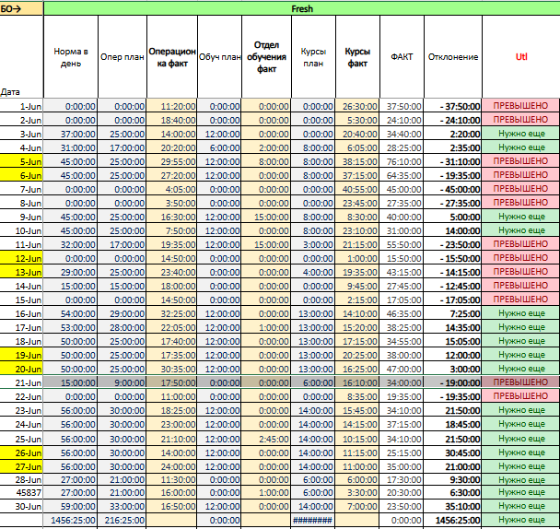Select the 30:45:00 deviation cell for 26-Jun

[453, 453]
